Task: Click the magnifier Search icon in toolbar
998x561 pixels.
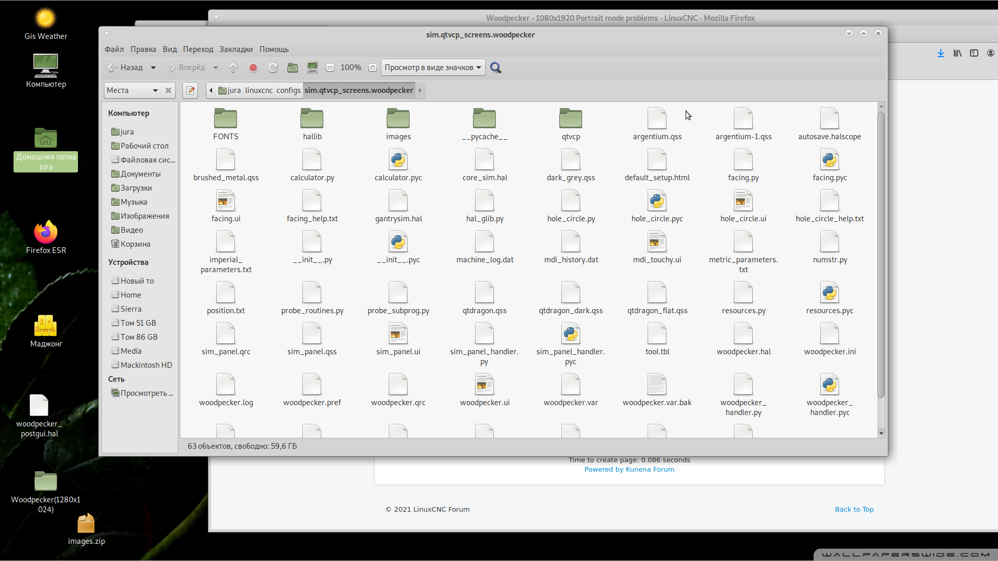Action: [496, 68]
